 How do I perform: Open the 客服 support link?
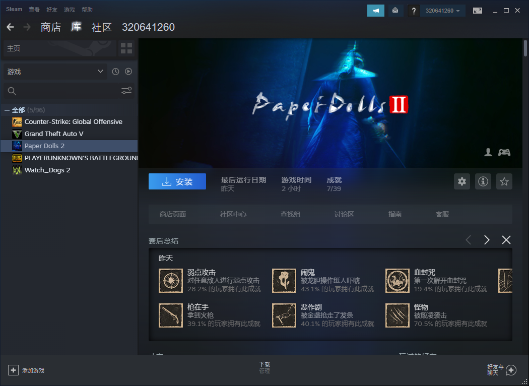tap(442, 214)
